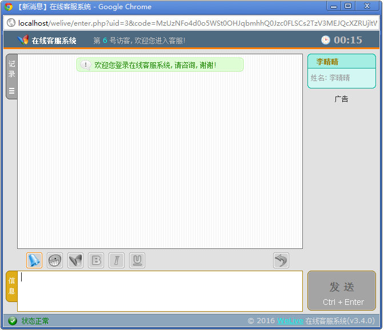Click the 00:15 session timer
Viewport: 384px width, 330px height.
click(348, 40)
